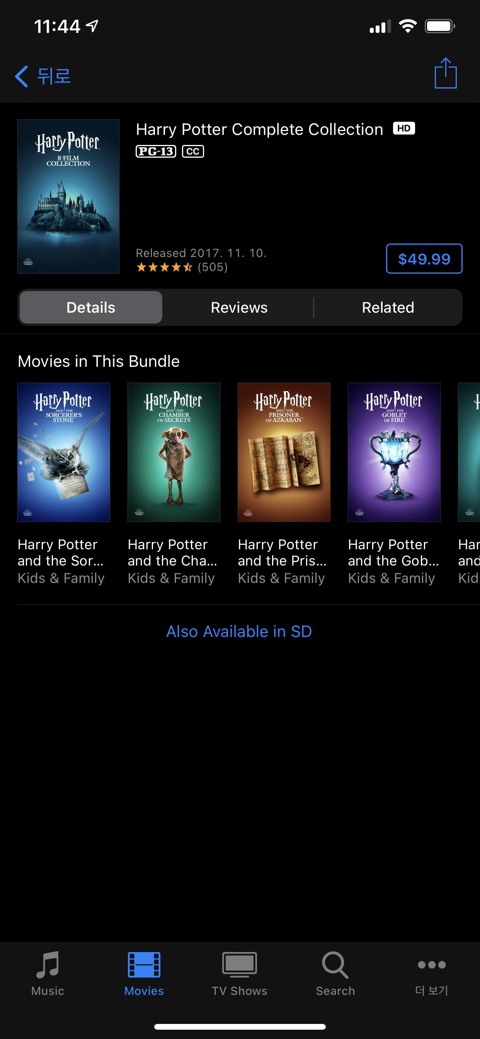480x1039 pixels.
Task: Tap the cellular signal bars icon
Action: [x=380, y=26]
